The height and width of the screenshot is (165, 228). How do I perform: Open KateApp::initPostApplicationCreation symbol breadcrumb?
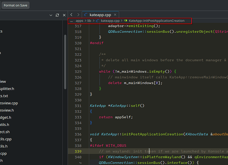click(x=157, y=21)
